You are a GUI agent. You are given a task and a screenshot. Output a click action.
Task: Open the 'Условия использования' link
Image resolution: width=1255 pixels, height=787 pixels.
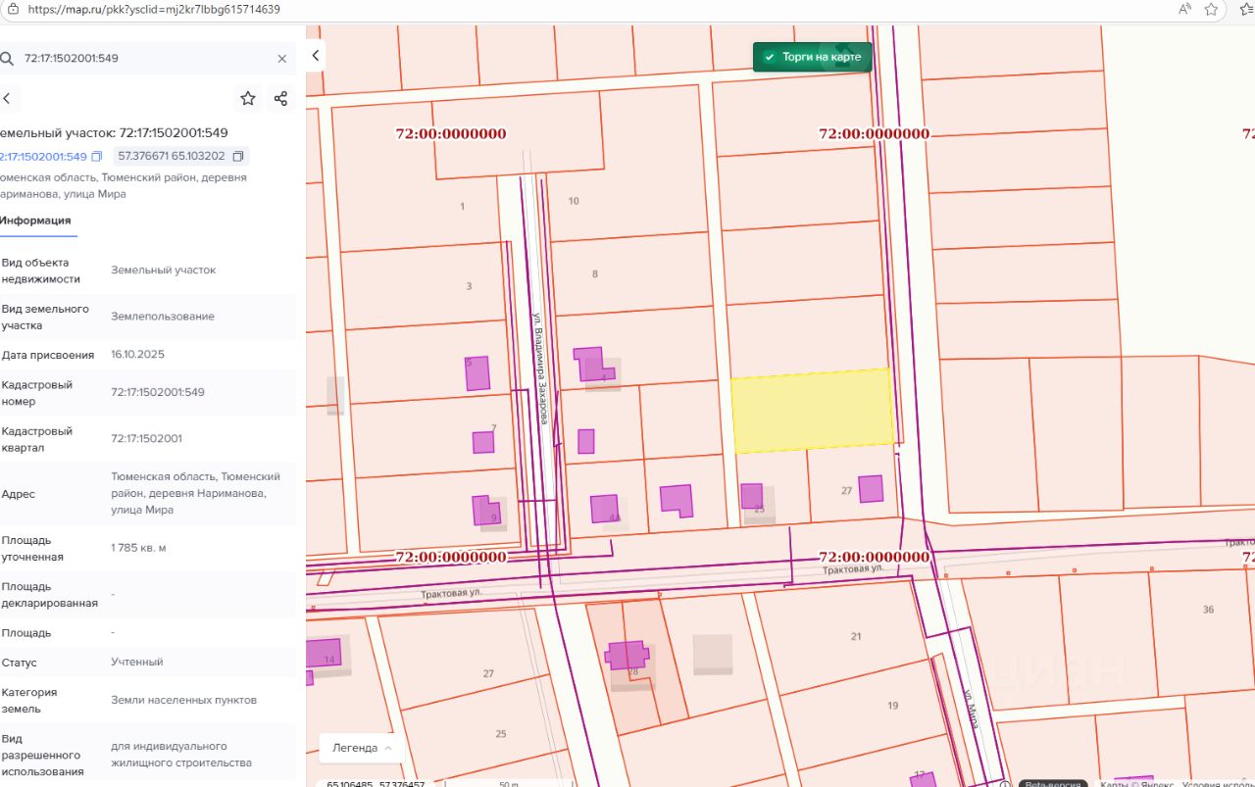[x=1216, y=783]
